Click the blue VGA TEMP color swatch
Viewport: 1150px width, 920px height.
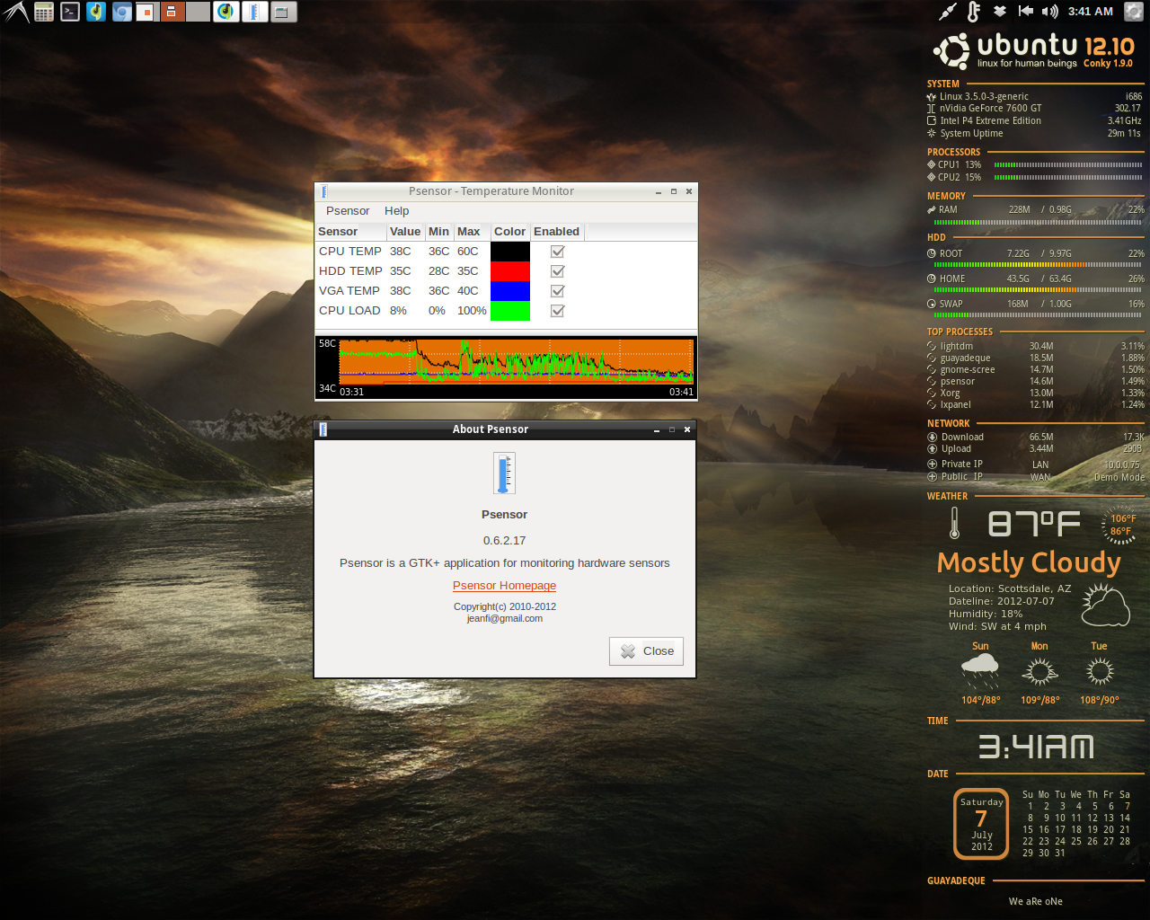[x=509, y=291]
